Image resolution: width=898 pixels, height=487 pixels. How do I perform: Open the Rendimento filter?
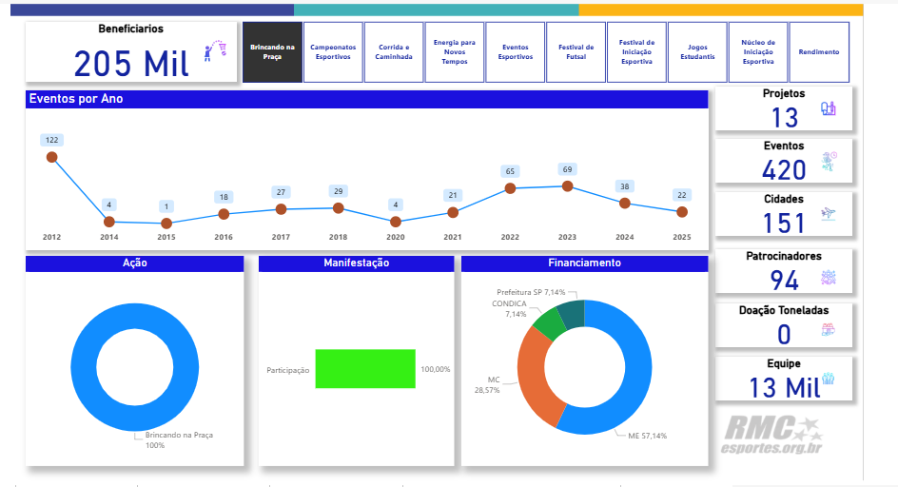coord(819,52)
